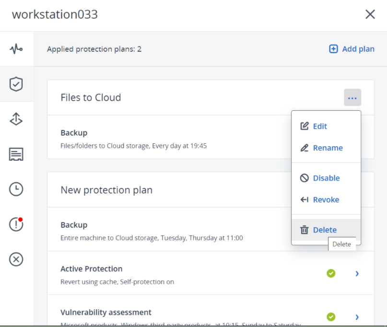
Task: Click the Rename pen icon
Action: click(305, 148)
